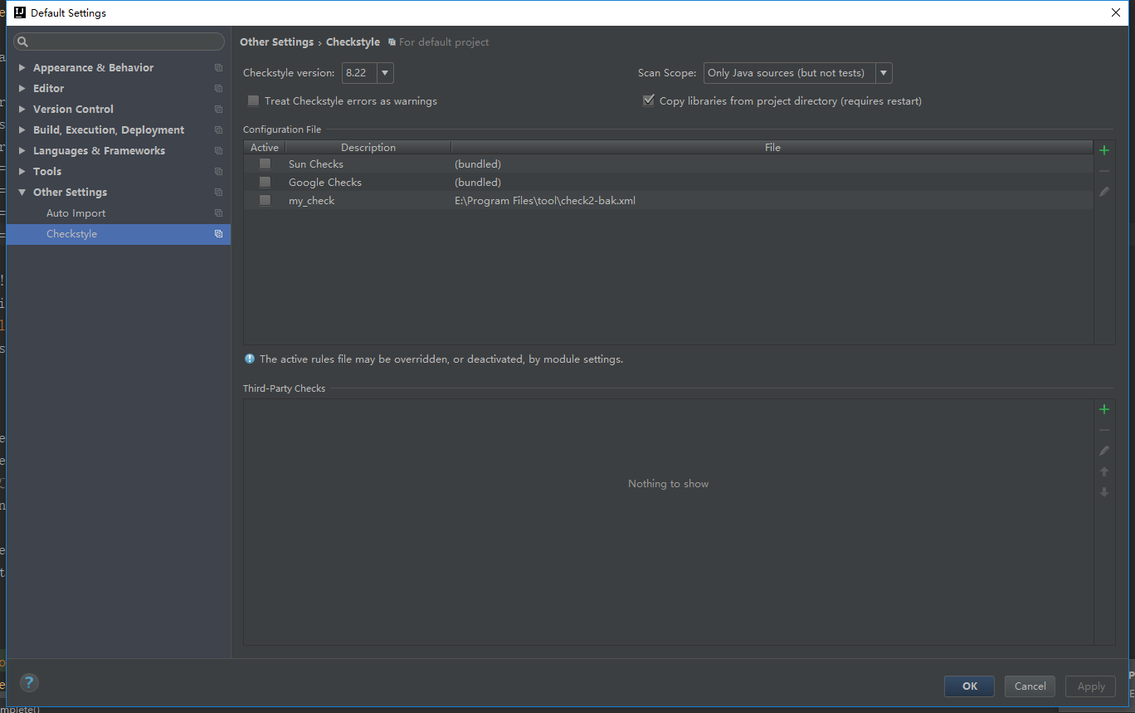
Task: Click the edit pencil icon for configuration files
Action: (1103, 191)
